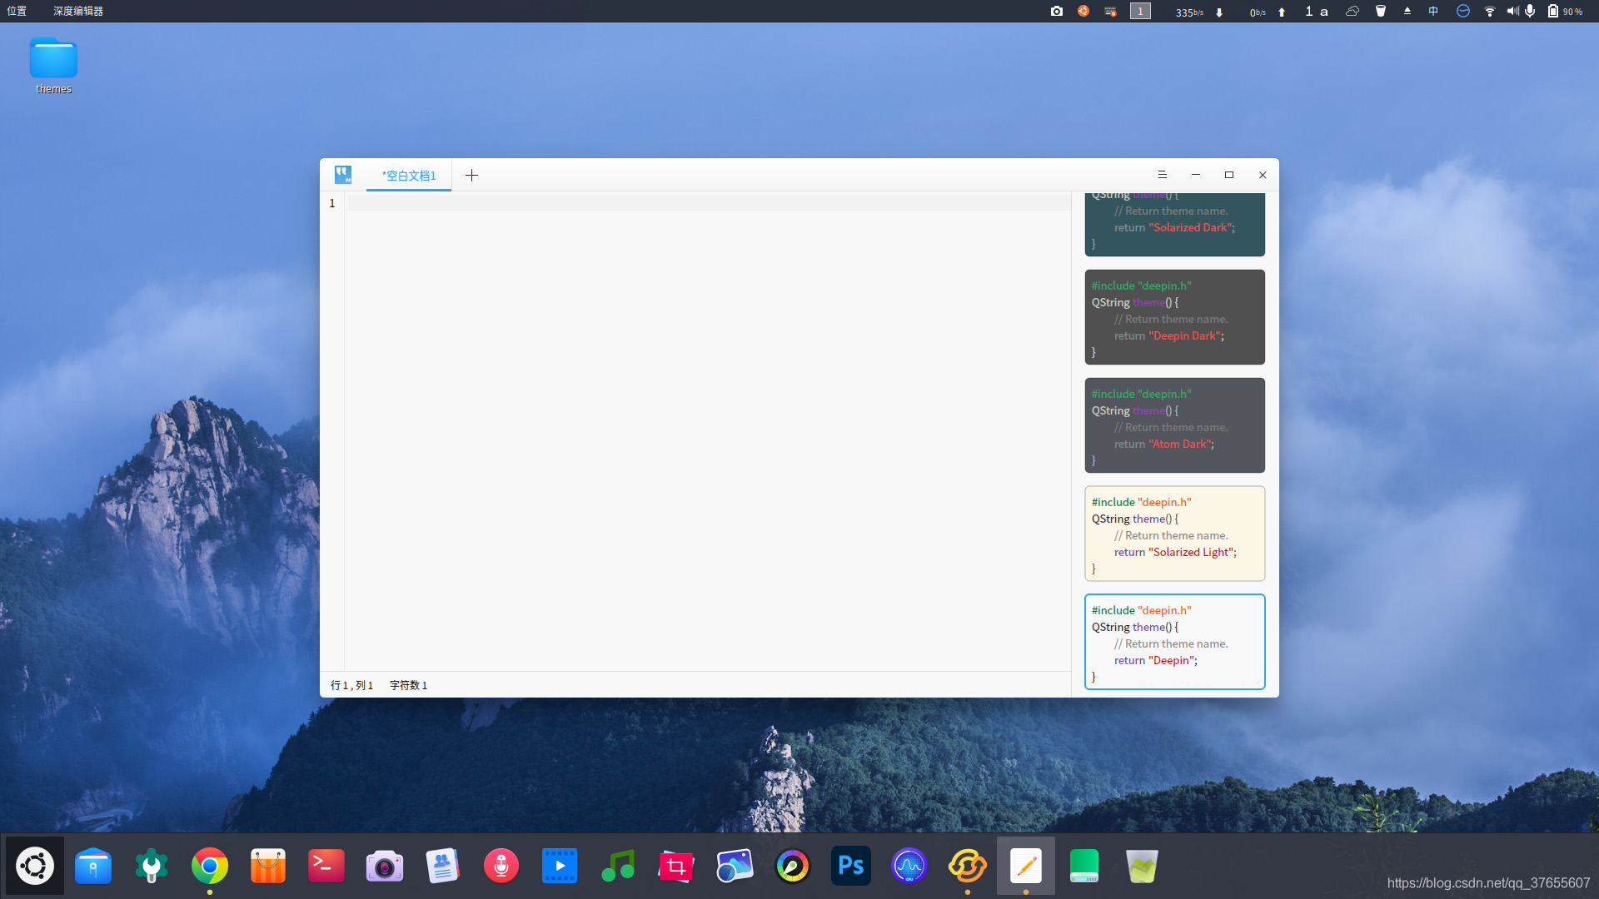Image resolution: width=1599 pixels, height=899 pixels.
Task: Open the trash bin in dock
Action: pyautogui.click(x=1143, y=866)
